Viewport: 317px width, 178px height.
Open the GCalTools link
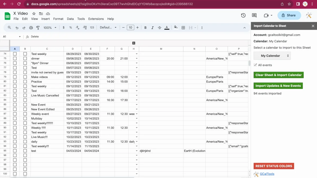(267, 174)
